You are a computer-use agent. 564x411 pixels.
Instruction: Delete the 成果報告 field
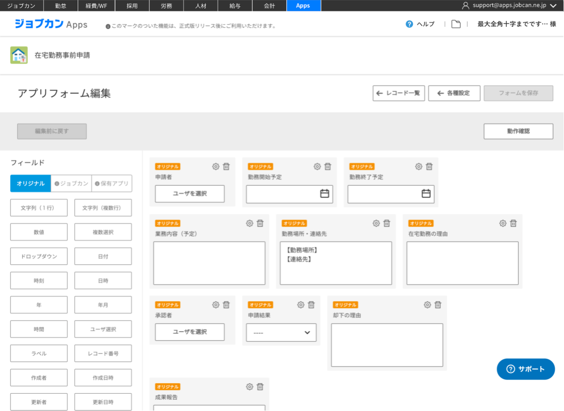(260, 387)
